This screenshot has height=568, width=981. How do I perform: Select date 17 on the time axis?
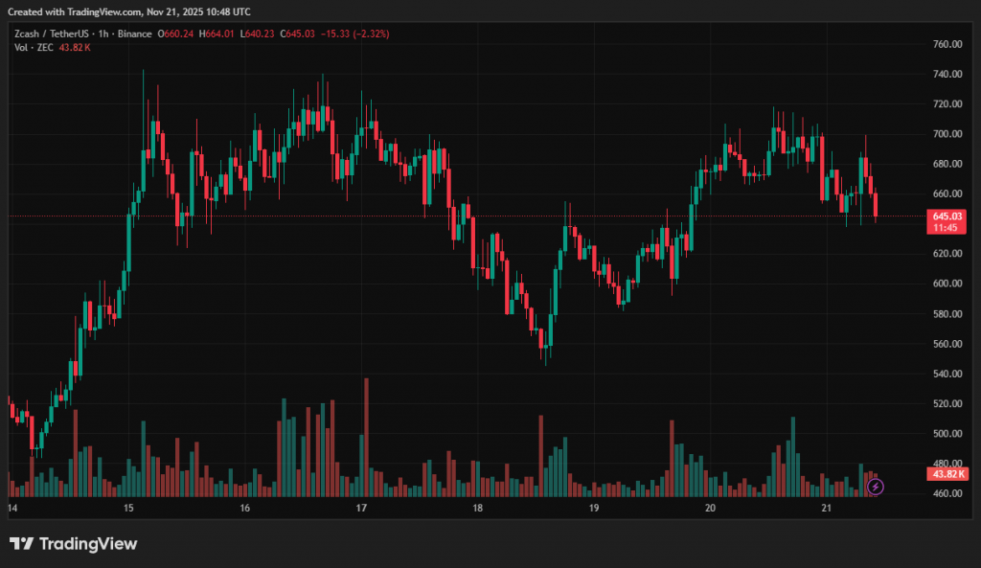click(x=361, y=508)
